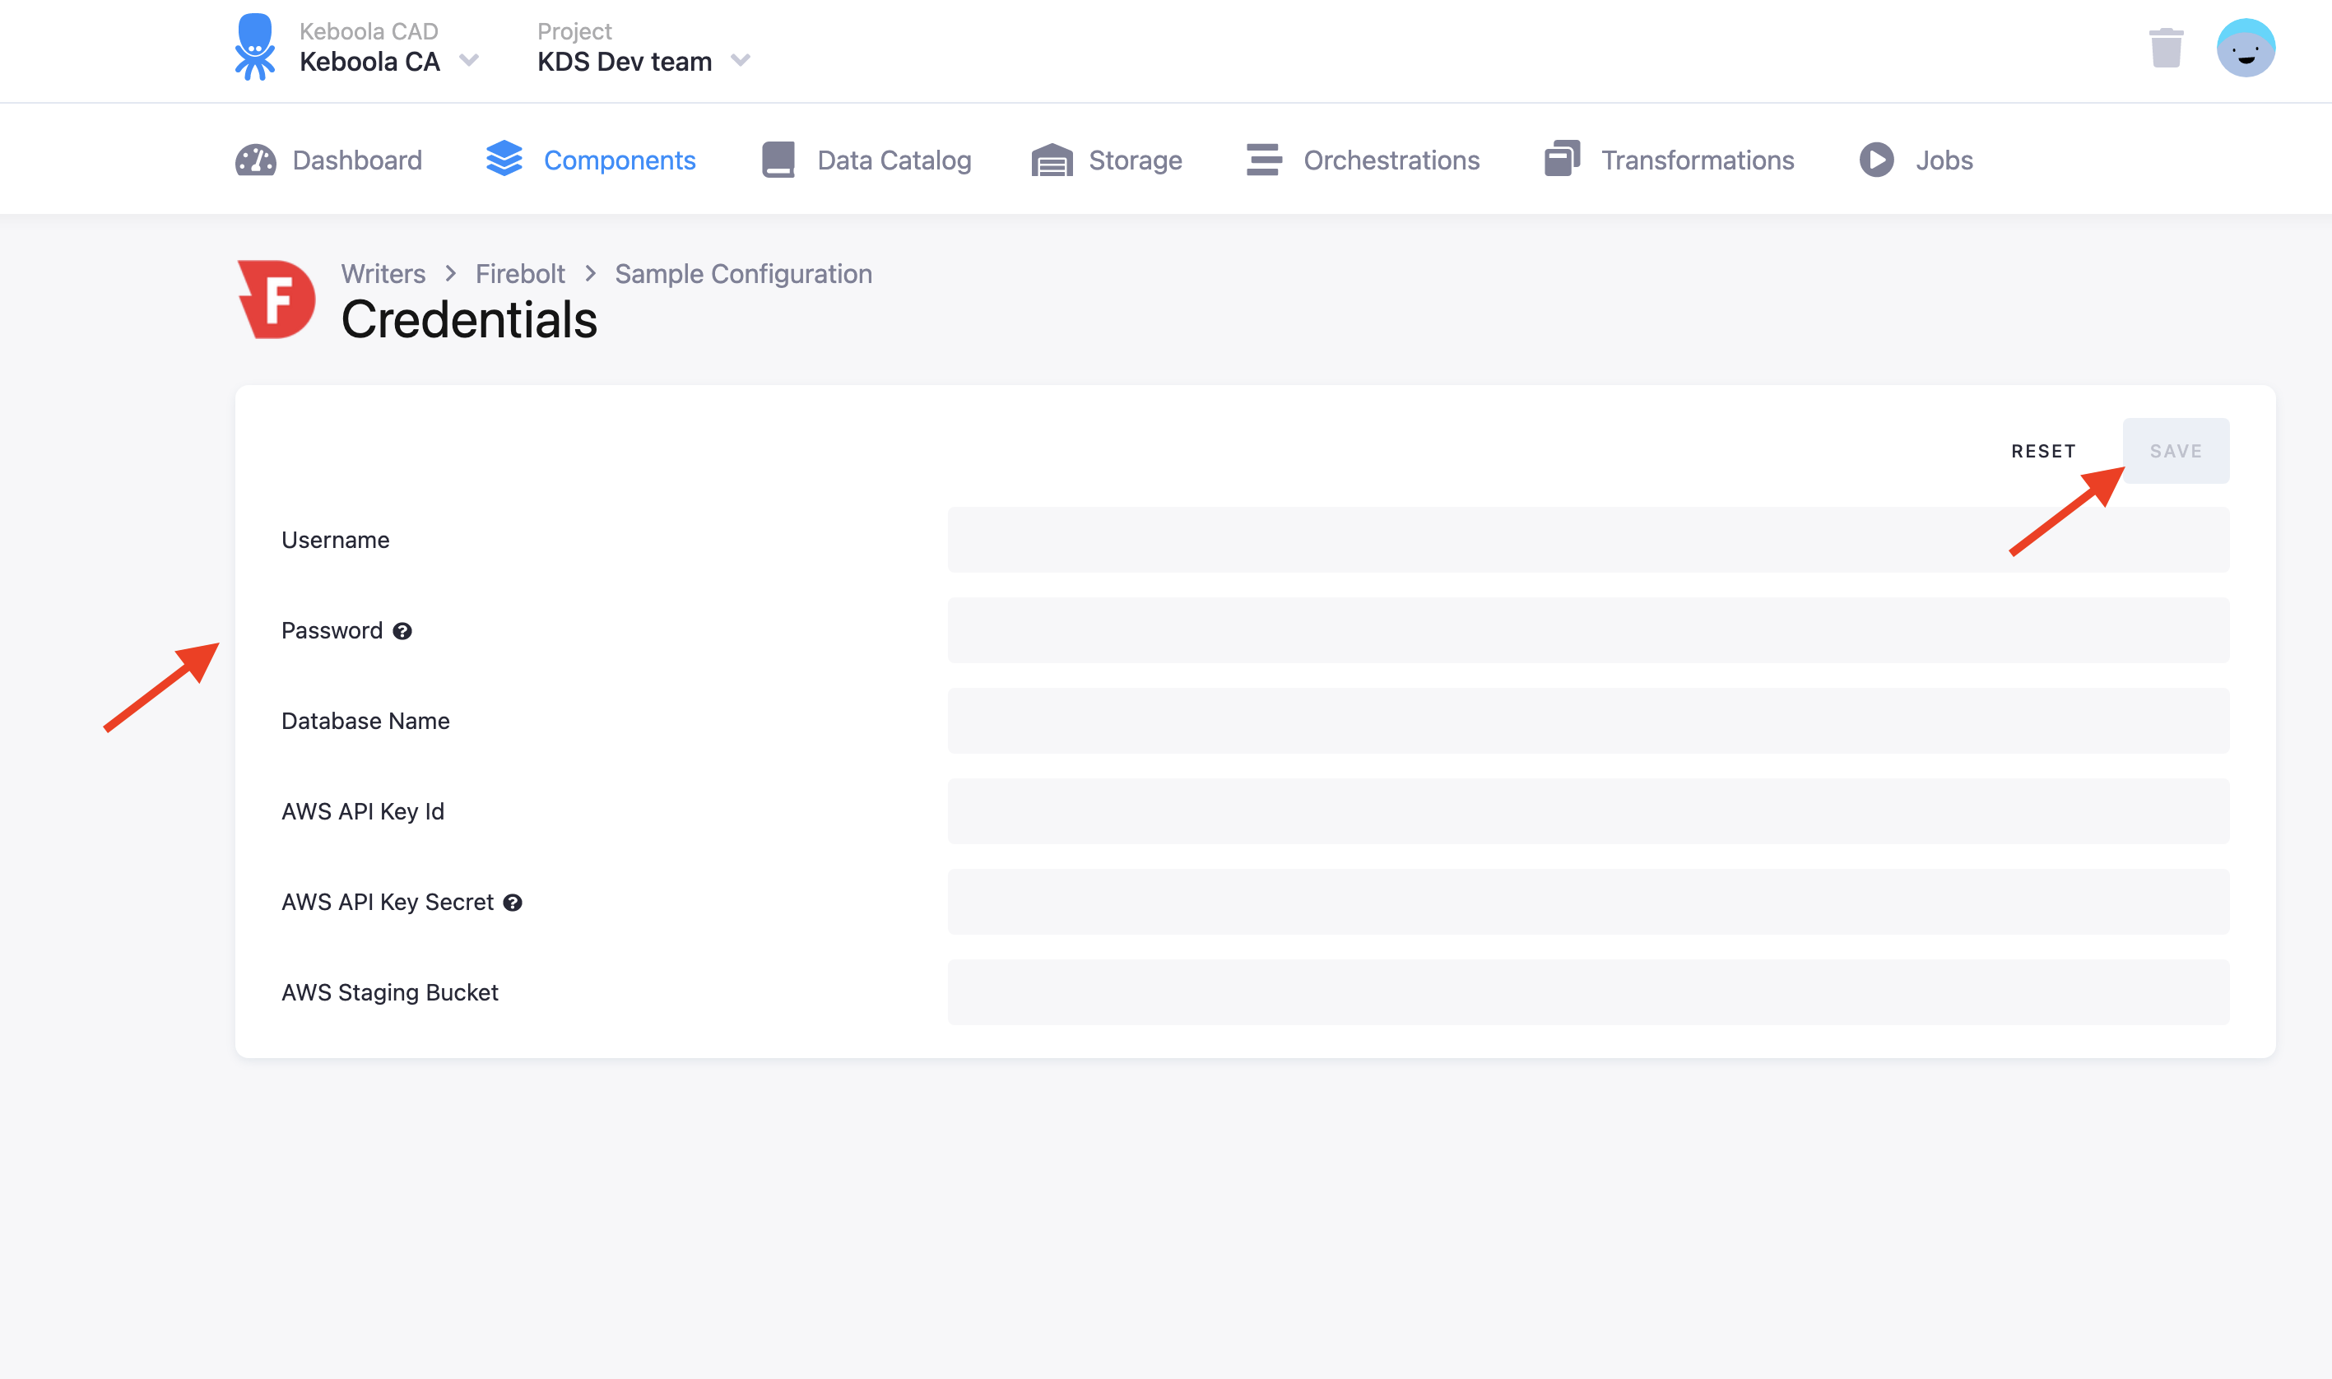The height and width of the screenshot is (1379, 2332).
Task: Focus the Username input field
Action: [x=1588, y=540]
